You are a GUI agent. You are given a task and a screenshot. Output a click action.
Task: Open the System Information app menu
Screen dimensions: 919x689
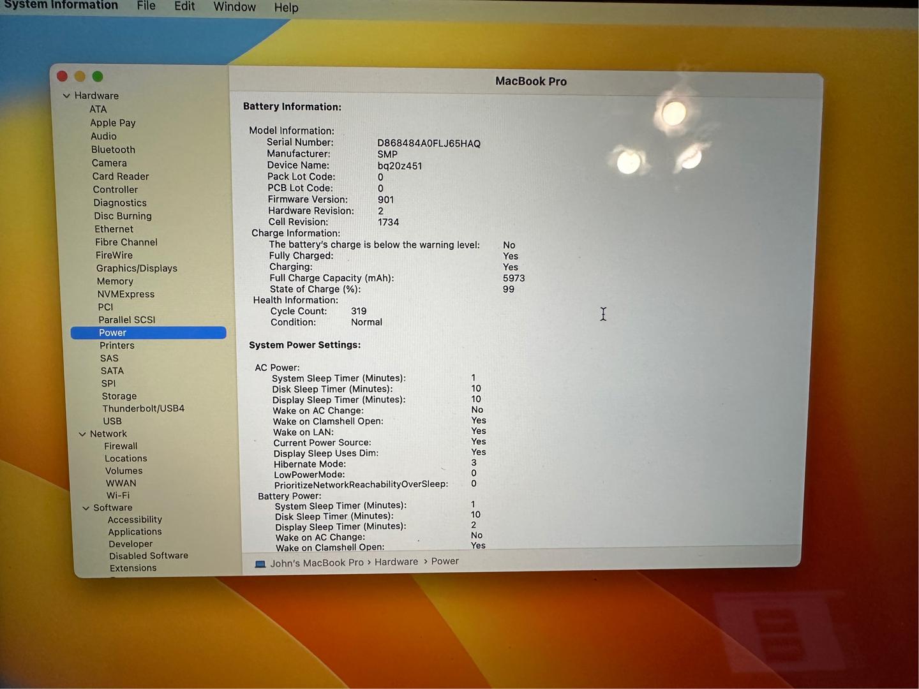coord(61,5)
